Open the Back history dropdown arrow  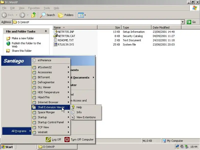click(16, 15)
